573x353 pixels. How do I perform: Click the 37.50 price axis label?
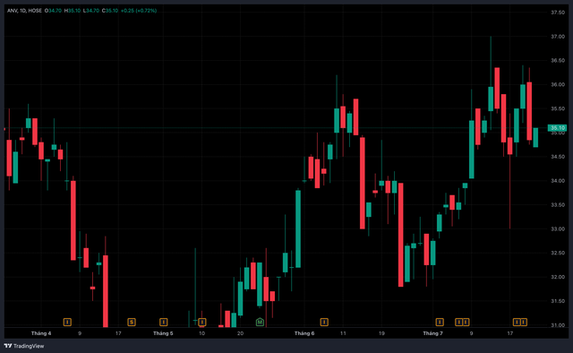[558, 12]
